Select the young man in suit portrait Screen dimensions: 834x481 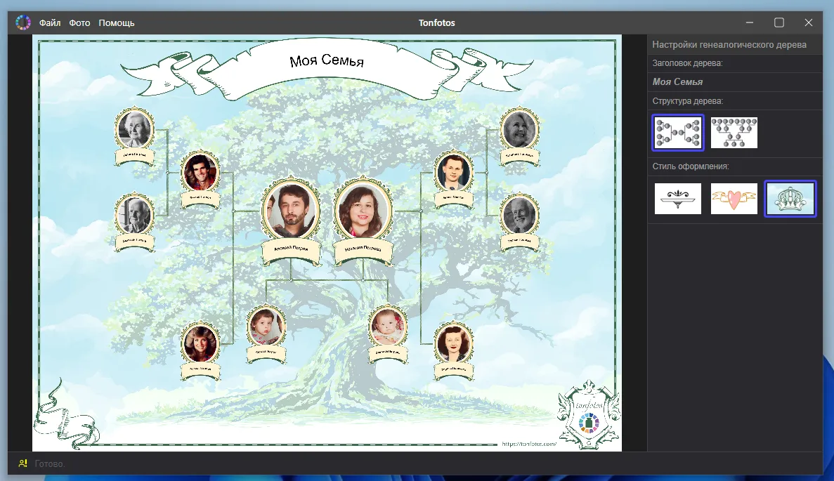pos(452,173)
